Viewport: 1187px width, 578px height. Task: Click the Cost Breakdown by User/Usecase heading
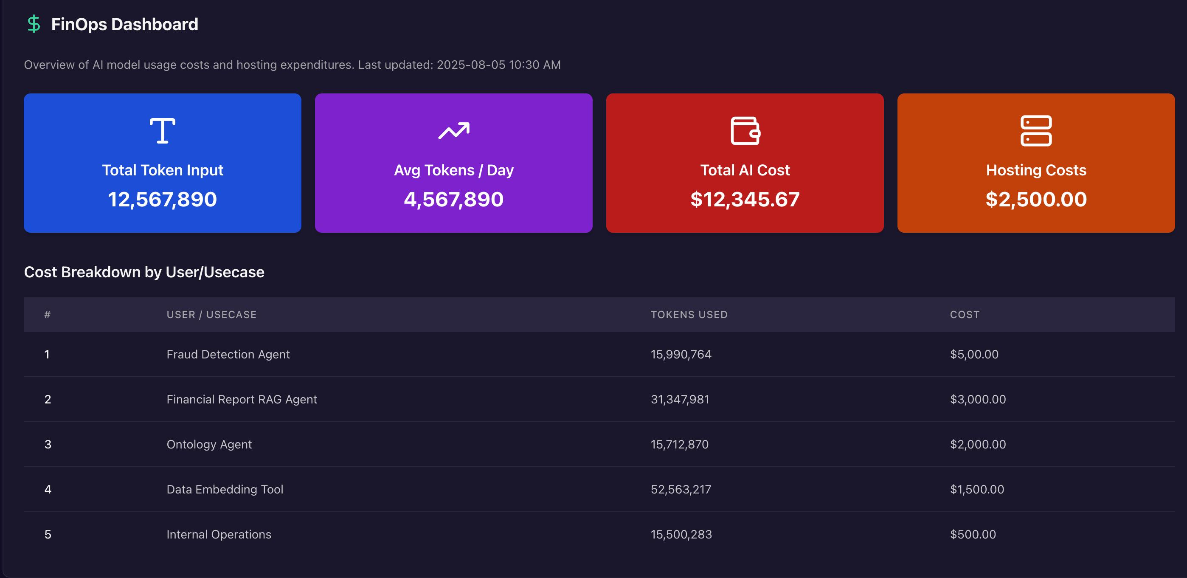pos(144,272)
